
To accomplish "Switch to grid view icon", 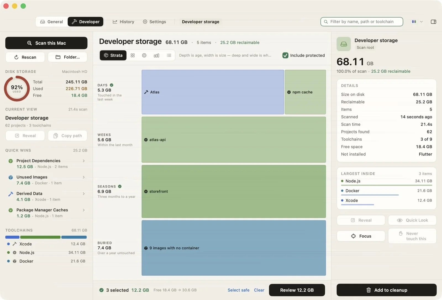I will pos(133,55).
